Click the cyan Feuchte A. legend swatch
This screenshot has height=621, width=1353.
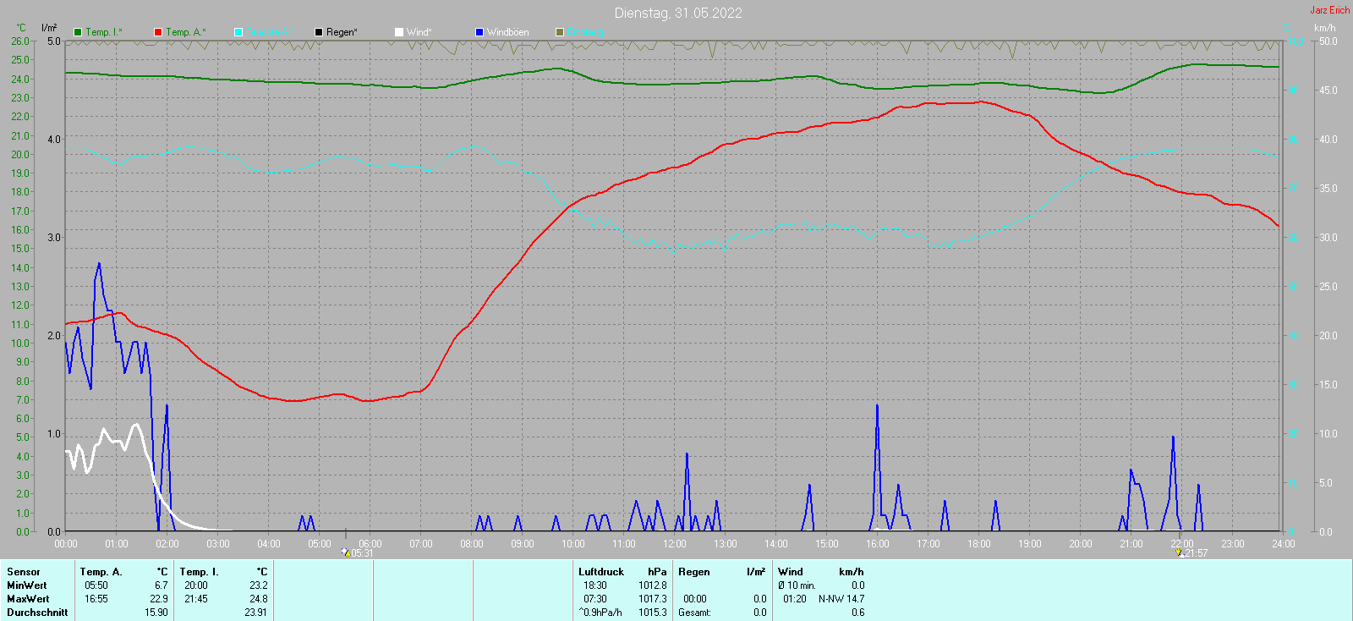coord(238,32)
